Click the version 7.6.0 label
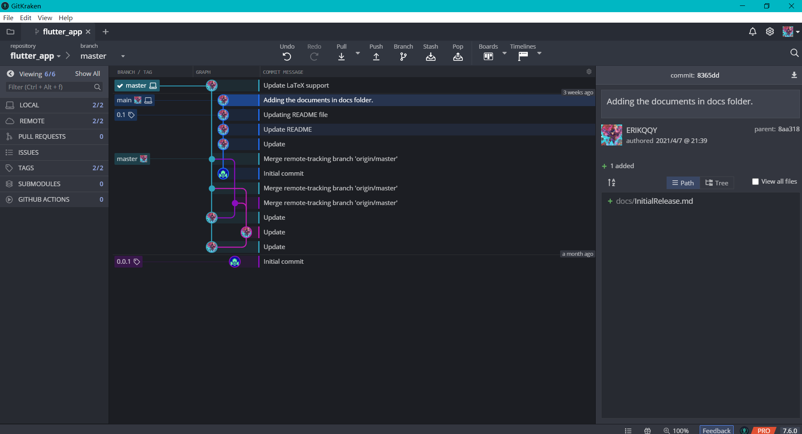Viewport: 802px width, 434px height. [790, 431]
